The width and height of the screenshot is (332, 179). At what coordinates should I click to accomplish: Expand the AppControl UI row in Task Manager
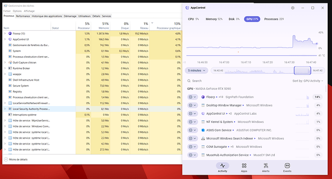[5, 39]
